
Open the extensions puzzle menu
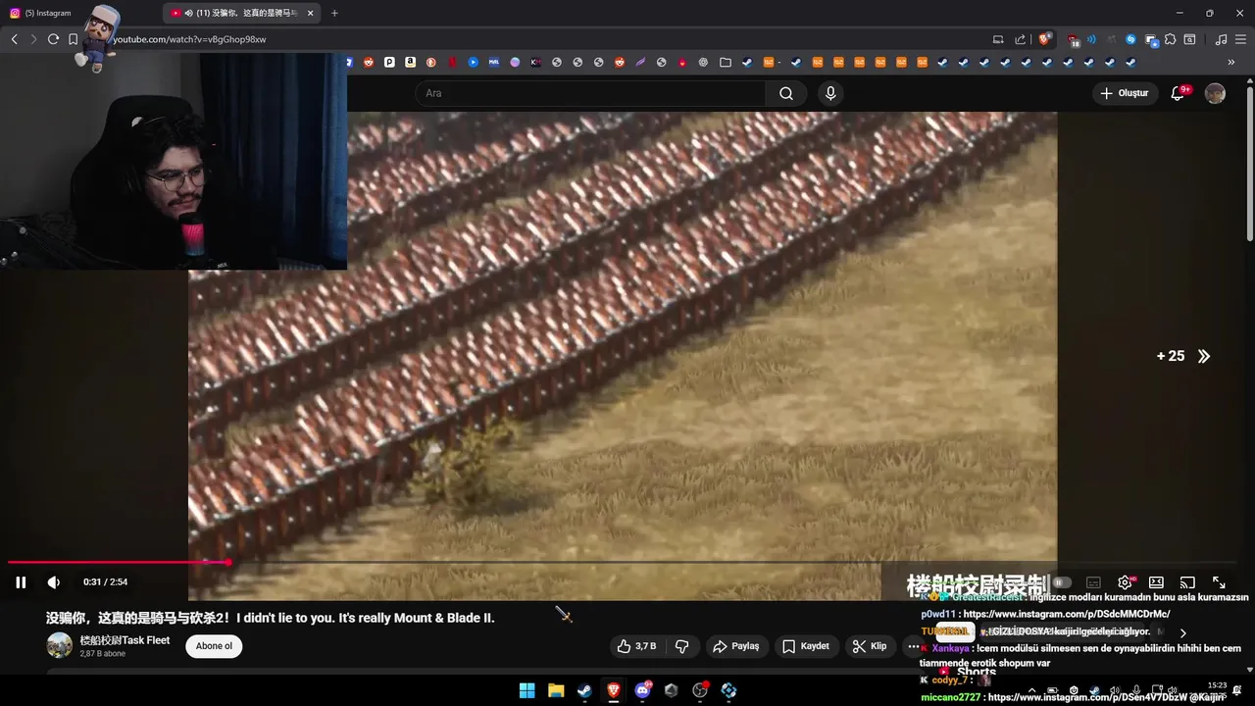pyautogui.click(x=1170, y=39)
